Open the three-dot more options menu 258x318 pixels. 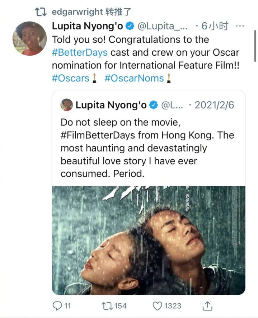pyautogui.click(x=240, y=26)
